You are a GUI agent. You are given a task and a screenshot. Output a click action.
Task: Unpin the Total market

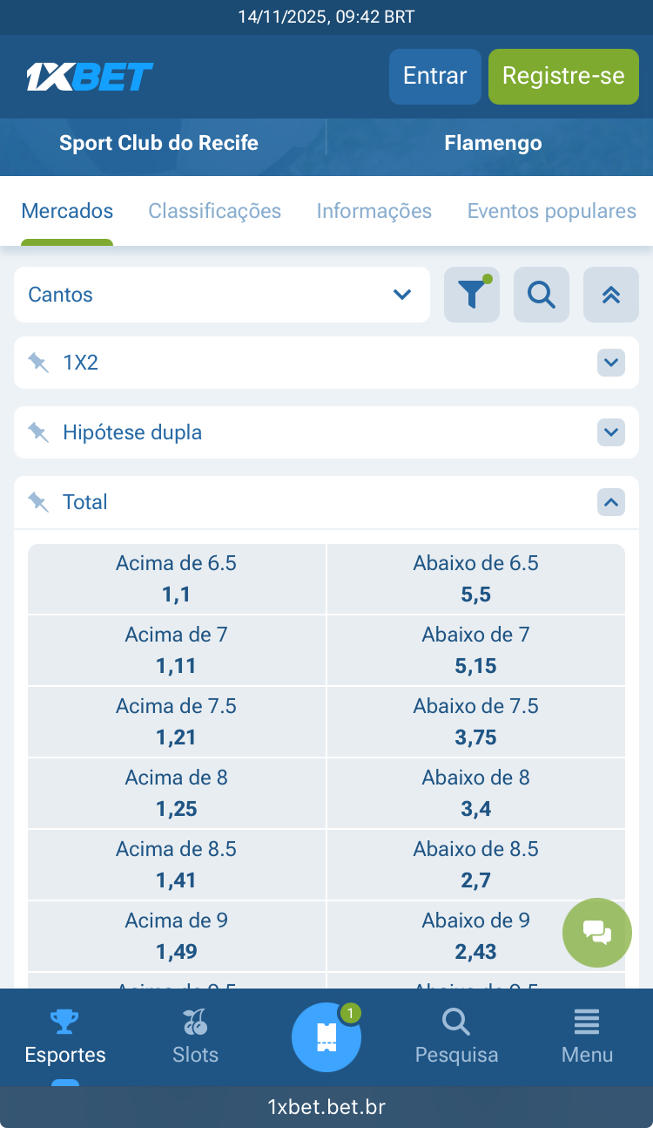pos(38,502)
